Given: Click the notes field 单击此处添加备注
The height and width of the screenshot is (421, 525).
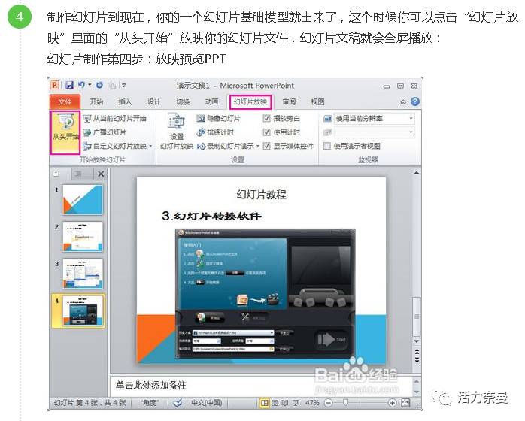Looking at the screenshot, I should (151, 386).
